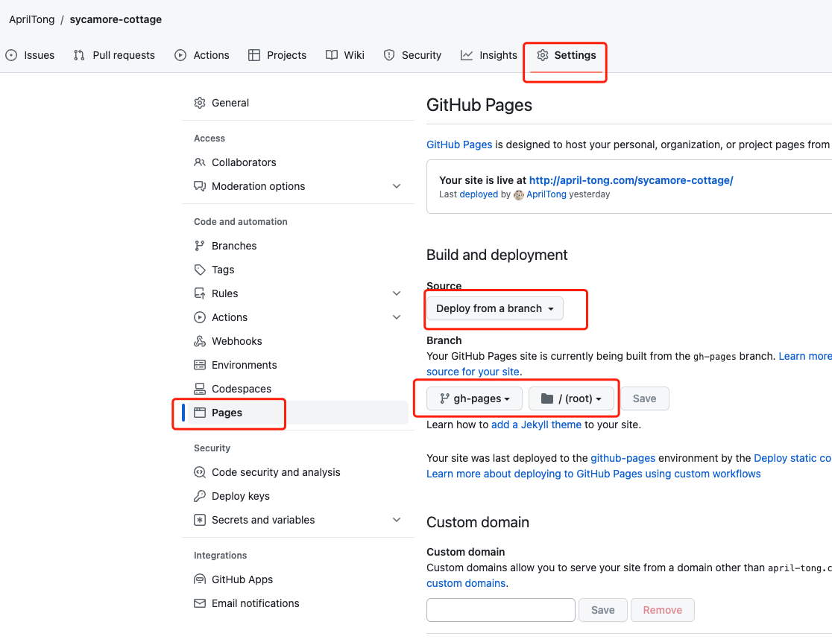Click the Pull requests branch icon
This screenshot has width=832, height=642.
coord(79,55)
